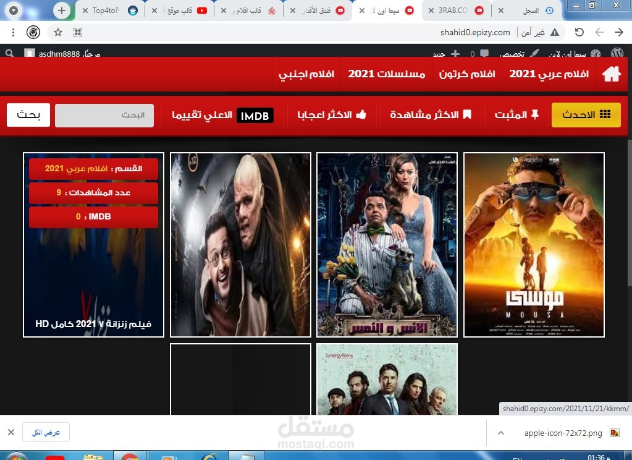The width and height of the screenshot is (632, 460).
Task: Open the browser three-dot menu
Action: [x=14, y=32]
